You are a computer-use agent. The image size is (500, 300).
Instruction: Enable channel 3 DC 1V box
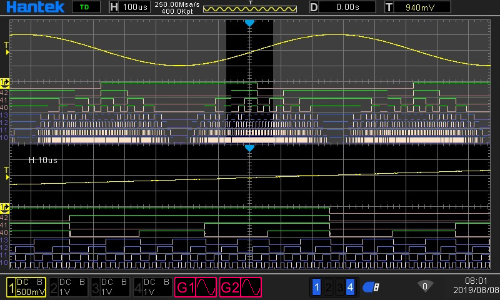(111, 287)
